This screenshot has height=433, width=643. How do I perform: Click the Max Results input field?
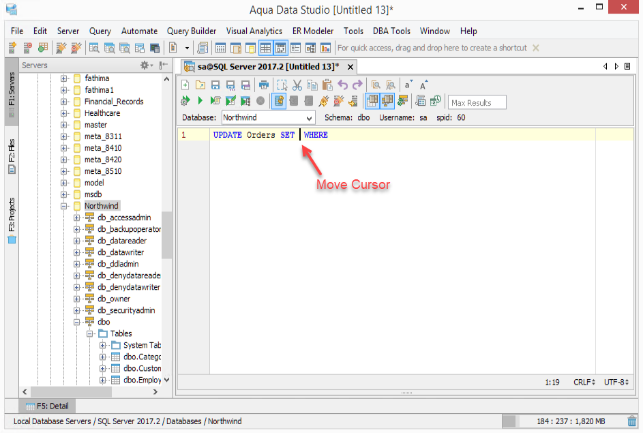[x=477, y=102]
